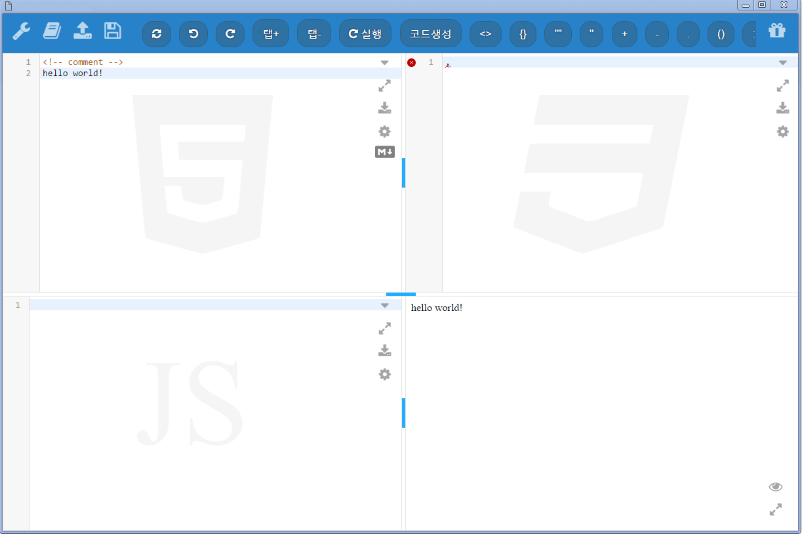
Task: Toggle Markdown mode in the HTML editor
Action: click(x=385, y=152)
